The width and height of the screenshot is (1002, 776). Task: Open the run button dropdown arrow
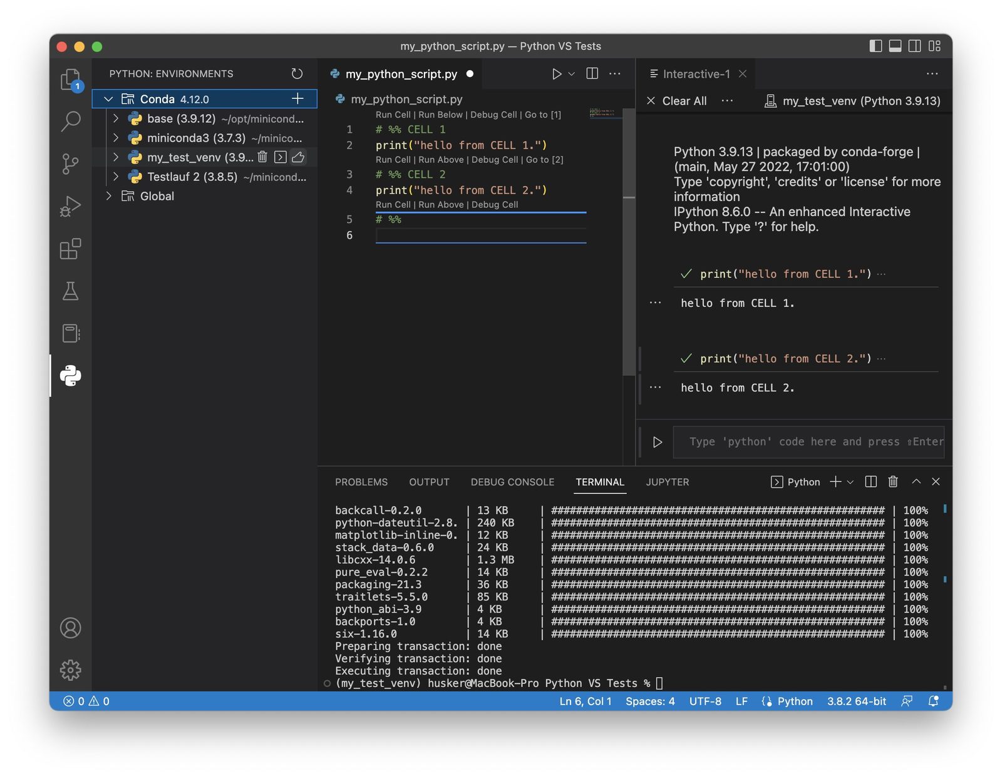click(x=571, y=74)
